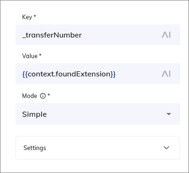The image size is (189, 173).
Task: Click the AI icon in the Key field
Action: tap(166, 35)
